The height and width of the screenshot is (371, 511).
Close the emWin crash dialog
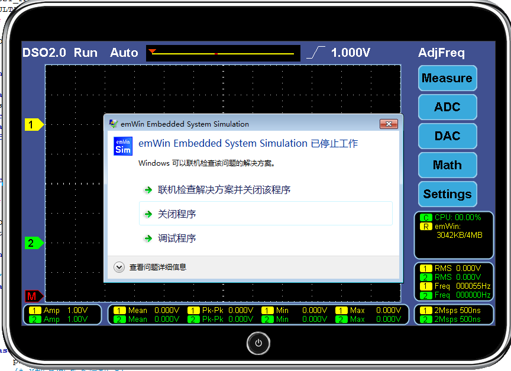click(x=389, y=124)
